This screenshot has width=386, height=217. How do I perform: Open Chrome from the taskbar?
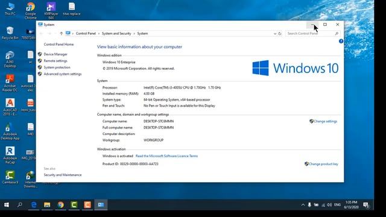(60, 205)
